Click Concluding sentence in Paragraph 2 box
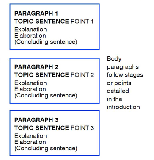 46,95
